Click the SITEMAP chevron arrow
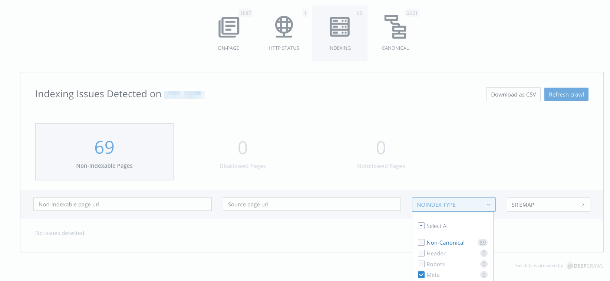The image size is (610, 281). point(583,205)
